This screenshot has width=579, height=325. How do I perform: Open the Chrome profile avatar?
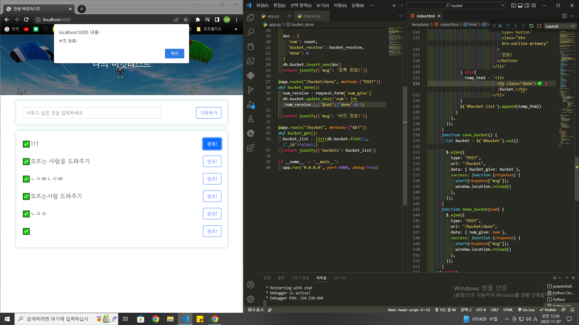[227, 20]
